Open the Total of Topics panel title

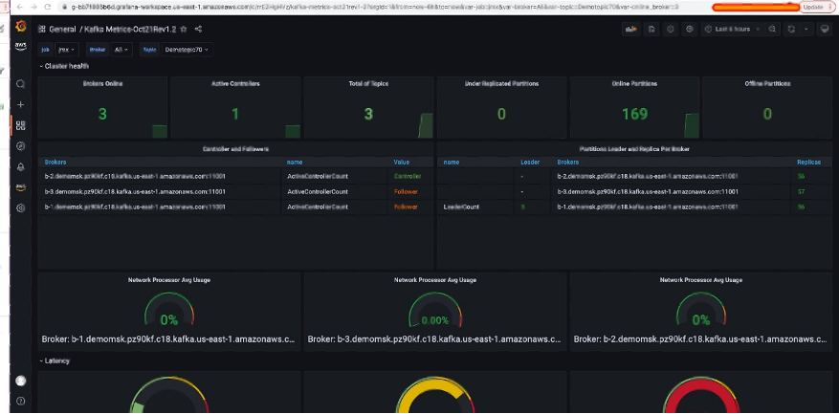pos(368,84)
